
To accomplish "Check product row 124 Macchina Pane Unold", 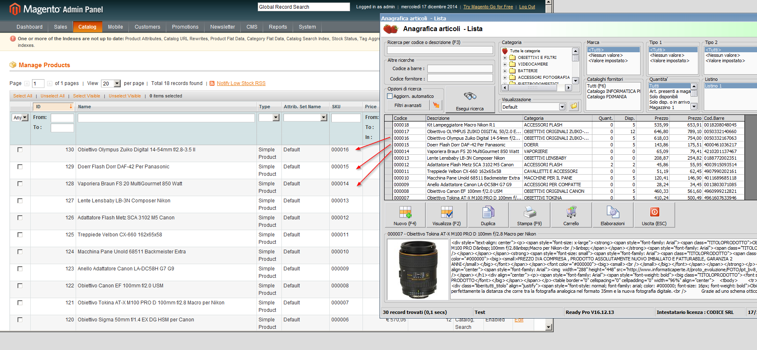I will pos(20,252).
